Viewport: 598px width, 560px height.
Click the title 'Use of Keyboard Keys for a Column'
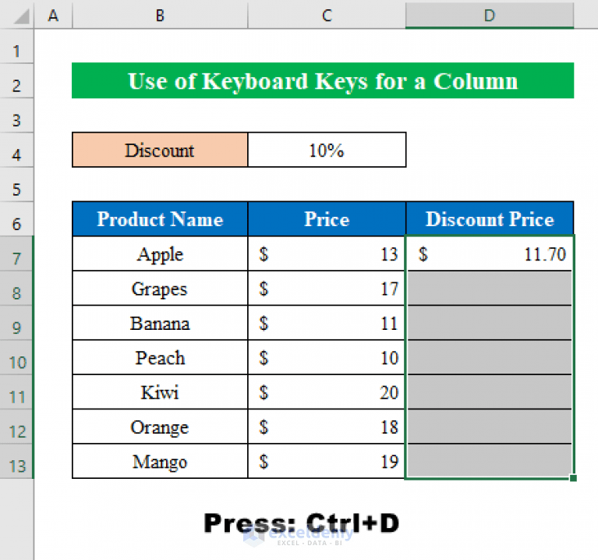[x=323, y=80]
